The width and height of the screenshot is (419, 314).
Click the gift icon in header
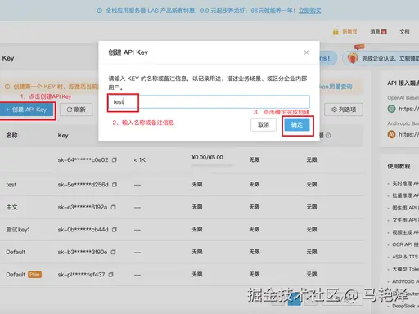[x=336, y=32]
